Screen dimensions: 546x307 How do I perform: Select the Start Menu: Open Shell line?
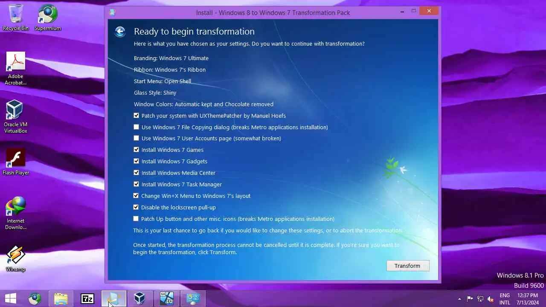coord(163,81)
